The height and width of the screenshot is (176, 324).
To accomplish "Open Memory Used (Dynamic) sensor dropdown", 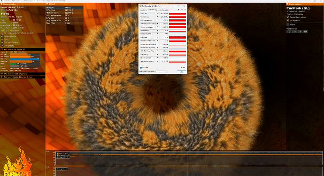I will pyautogui.click(x=157, y=48).
